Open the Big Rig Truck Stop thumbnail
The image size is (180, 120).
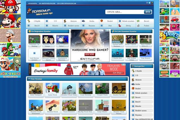[85, 105]
